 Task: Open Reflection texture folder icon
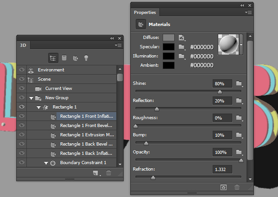pos(239,101)
